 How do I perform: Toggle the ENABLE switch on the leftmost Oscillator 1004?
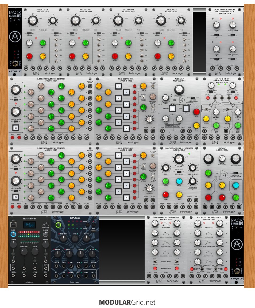pyautogui.click(x=29, y=33)
